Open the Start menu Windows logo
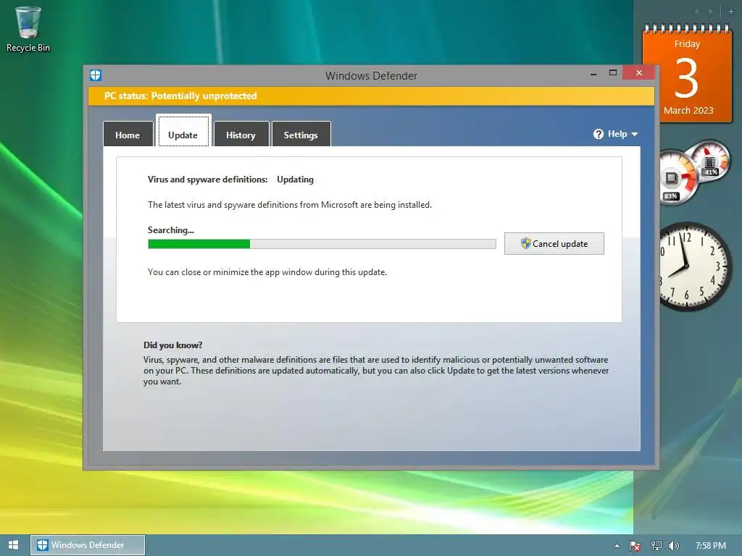 [13, 545]
